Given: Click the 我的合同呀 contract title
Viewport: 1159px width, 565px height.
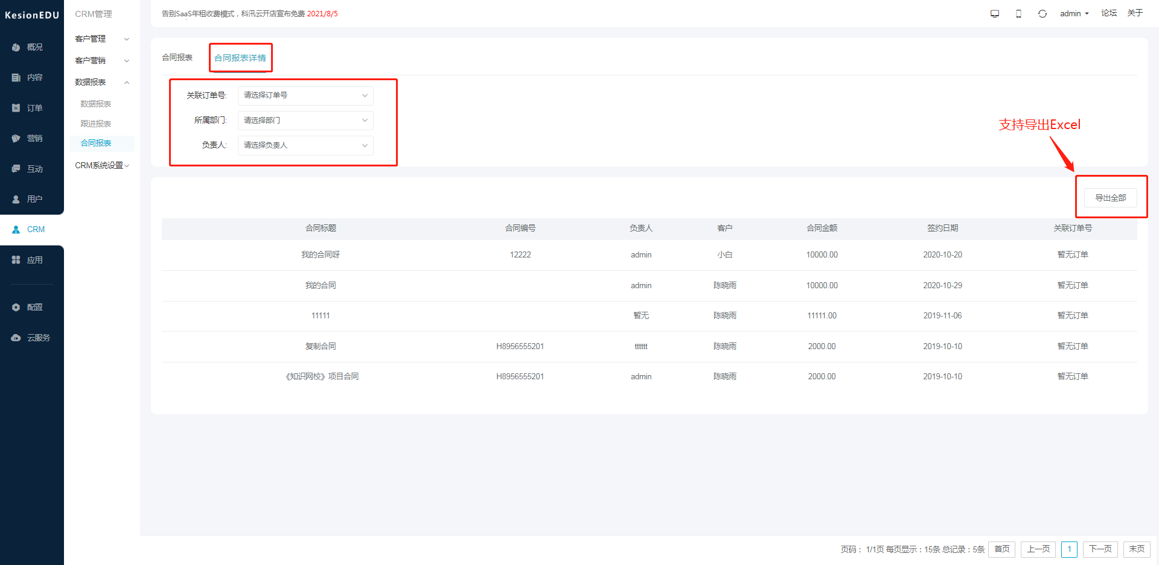Looking at the screenshot, I should coord(321,255).
